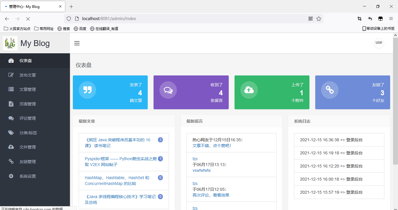Click the page vertical scrollbar thumb
The image size is (398, 210).
pos(395,101)
